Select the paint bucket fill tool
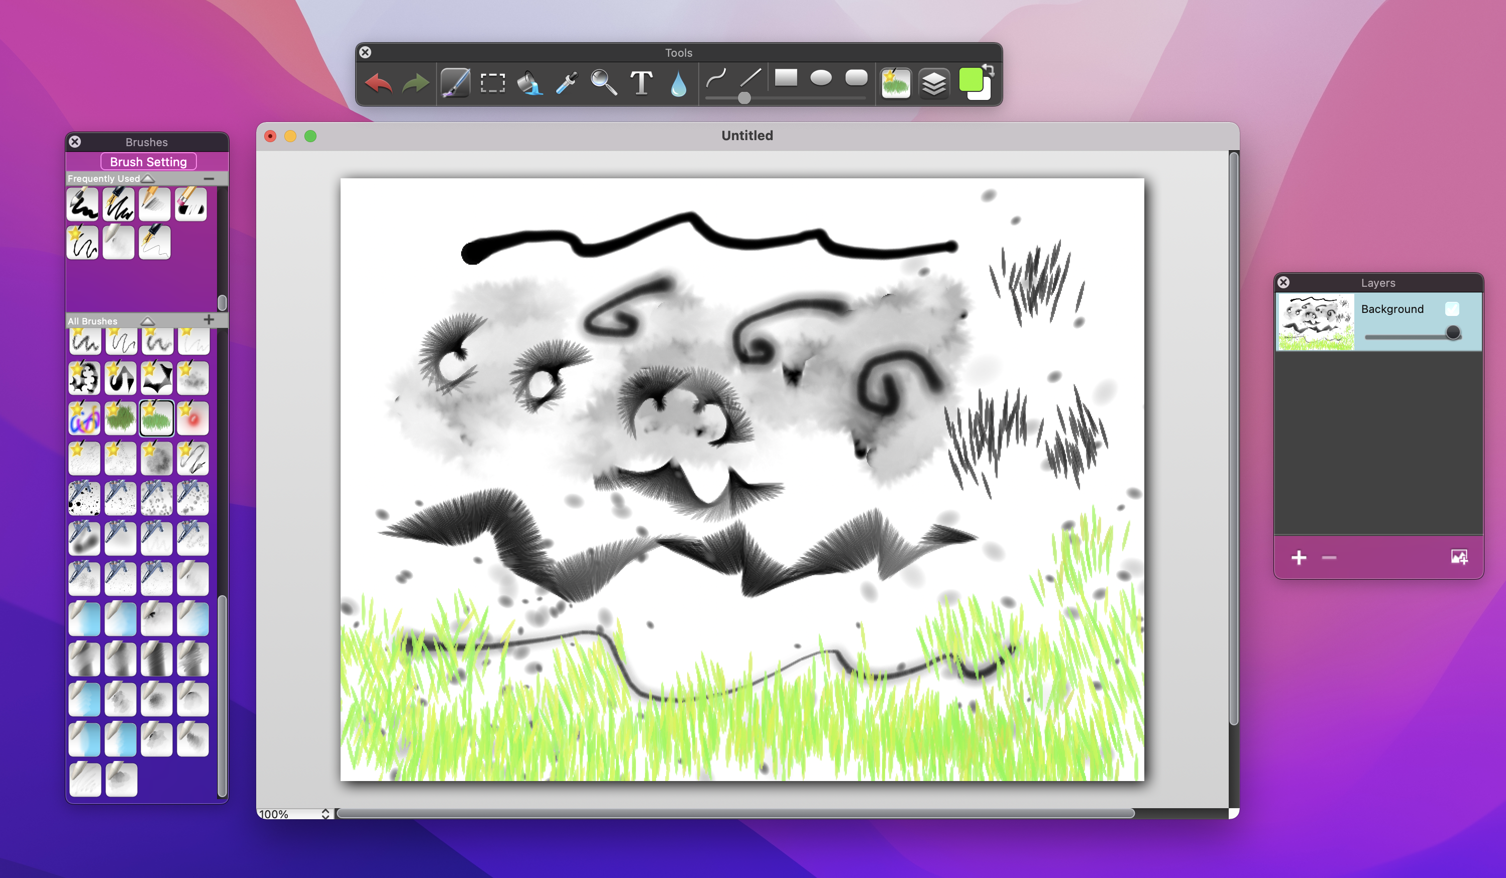Viewport: 1506px width, 878px height. pyautogui.click(x=529, y=83)
